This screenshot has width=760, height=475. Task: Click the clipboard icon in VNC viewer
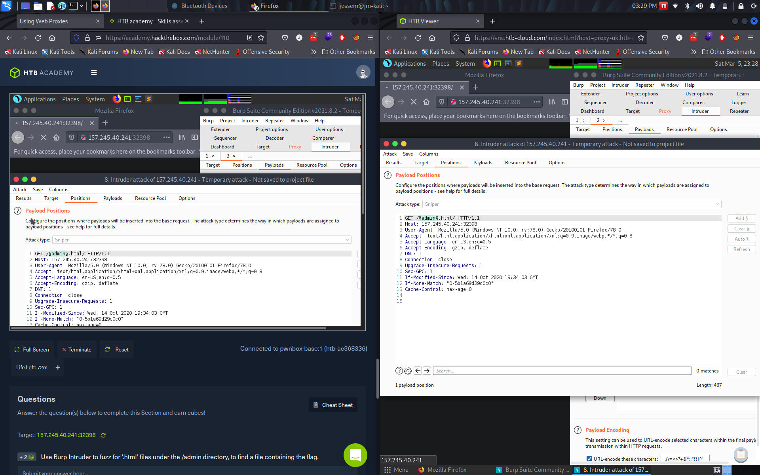coord(741,454)
